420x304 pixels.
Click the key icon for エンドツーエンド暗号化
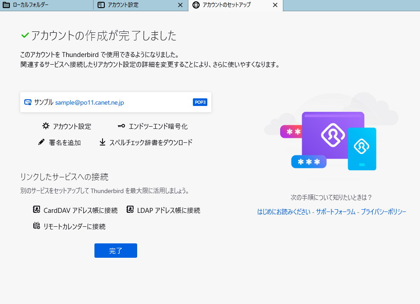[x=121, y=126]
